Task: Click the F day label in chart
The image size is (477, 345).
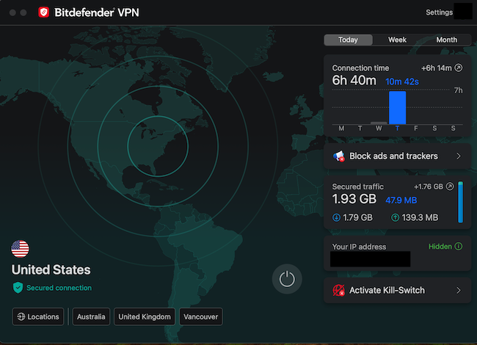Action: coord(416,128)
